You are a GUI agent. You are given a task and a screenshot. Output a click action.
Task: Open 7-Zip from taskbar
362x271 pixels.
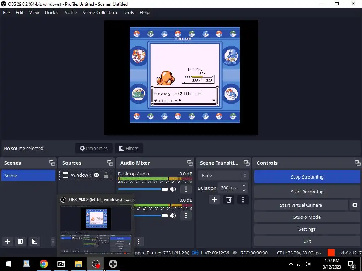tap(61, 264)
